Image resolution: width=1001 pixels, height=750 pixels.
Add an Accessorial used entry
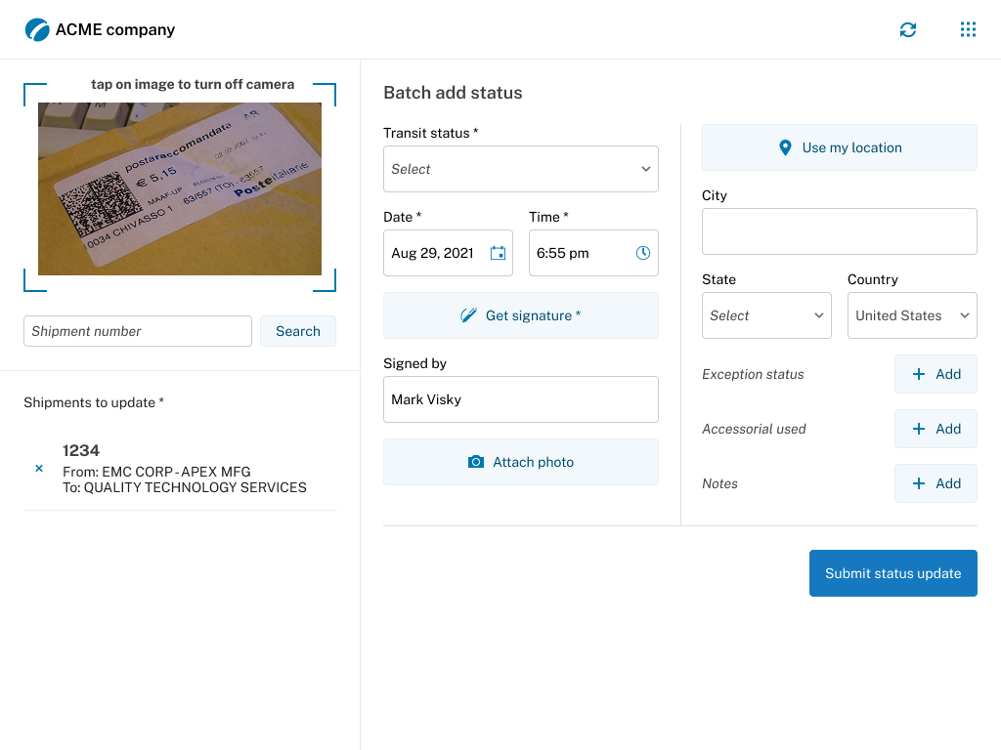coord(936,429)
